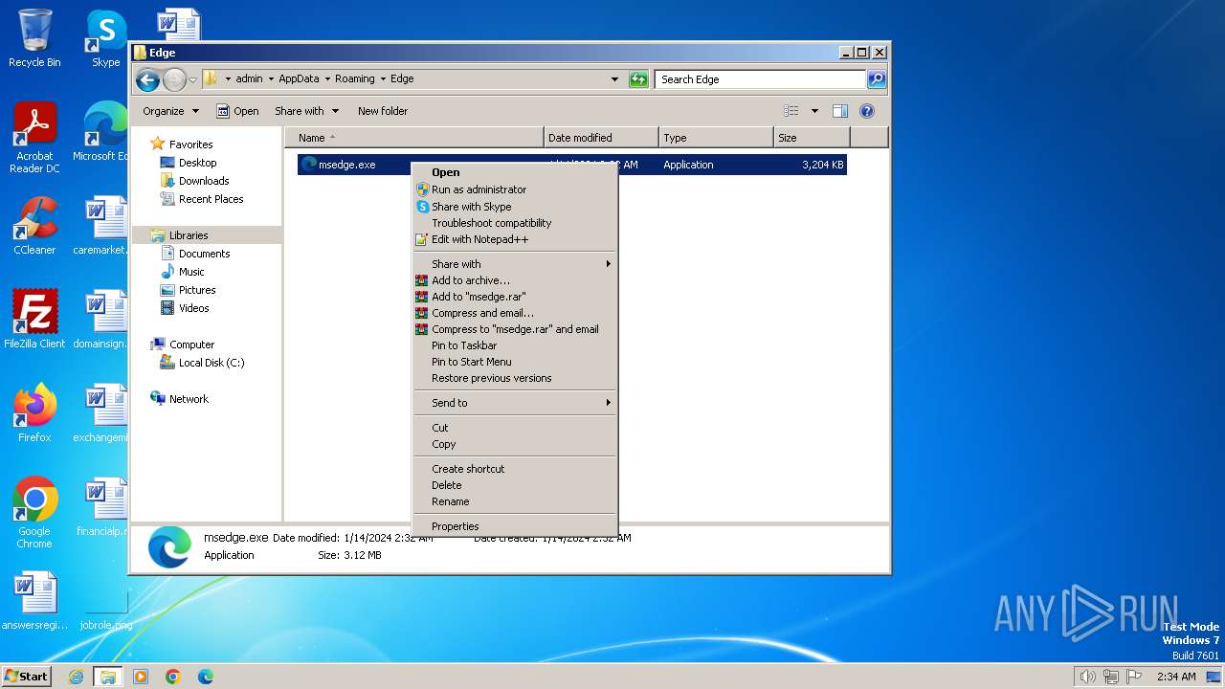Select Add to archive...
This screenshot has height=689, width=1225.
[515, 280]
